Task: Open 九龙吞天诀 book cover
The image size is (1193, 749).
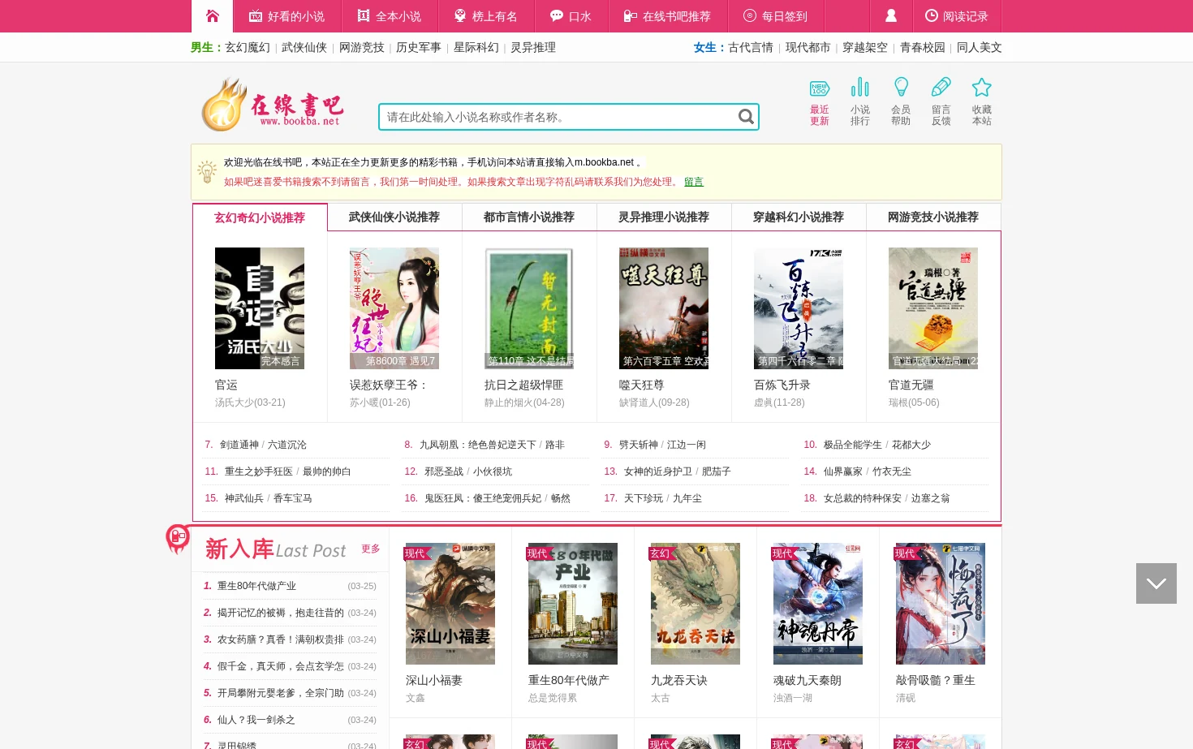Action: click(696, 604)
